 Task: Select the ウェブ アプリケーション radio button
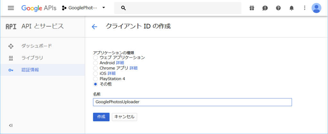(95, 57)
